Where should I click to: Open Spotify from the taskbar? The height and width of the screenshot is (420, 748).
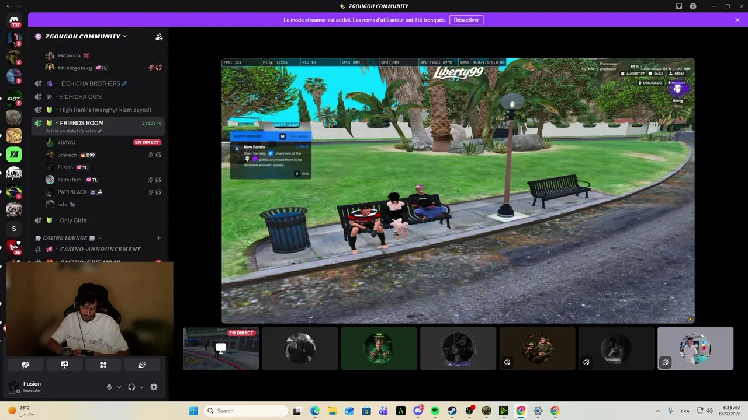(435, 411)
